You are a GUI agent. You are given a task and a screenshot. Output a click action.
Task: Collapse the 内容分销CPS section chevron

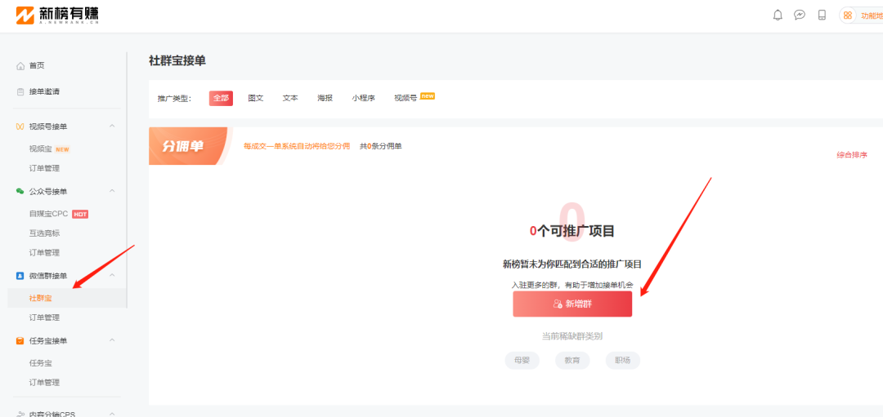[112, 414]
